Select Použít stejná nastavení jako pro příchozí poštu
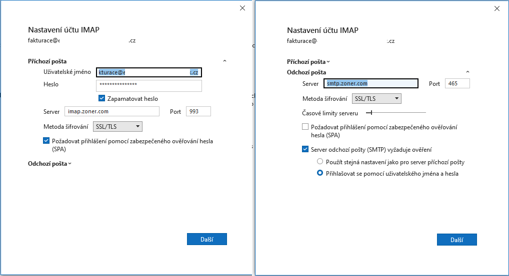The image size is (509, 276). [x=320, y=162]
